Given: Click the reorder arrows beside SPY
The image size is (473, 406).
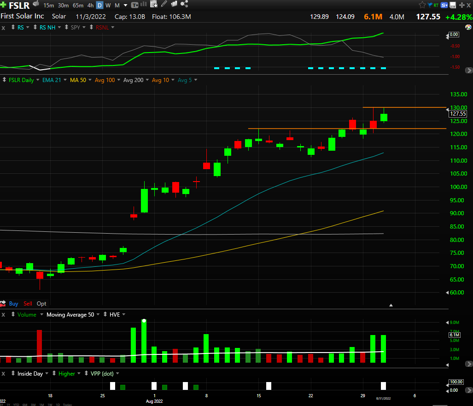Looking at the screenshot, I should coord(66,27).
